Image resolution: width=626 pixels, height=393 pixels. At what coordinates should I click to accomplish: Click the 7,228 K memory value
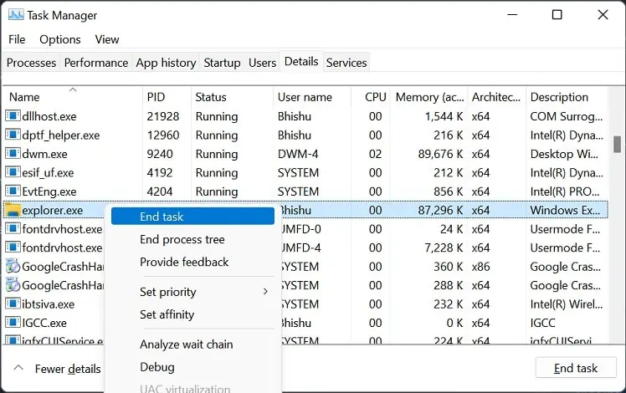coord(444,248)
